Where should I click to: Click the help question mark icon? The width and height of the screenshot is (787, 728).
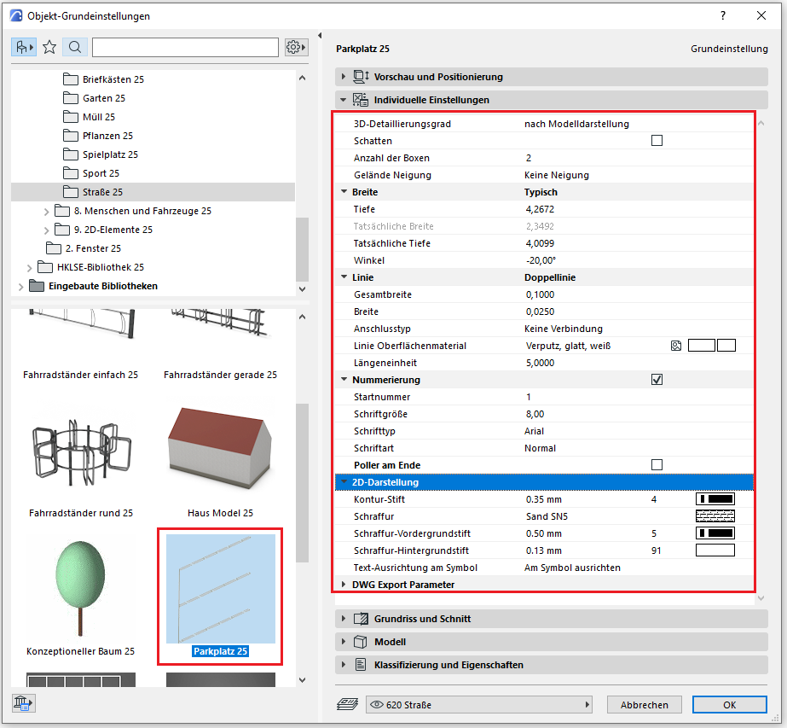pyautogui.click(x=722, y=15)
